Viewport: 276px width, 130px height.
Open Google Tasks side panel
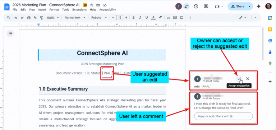tap(270, 41)
